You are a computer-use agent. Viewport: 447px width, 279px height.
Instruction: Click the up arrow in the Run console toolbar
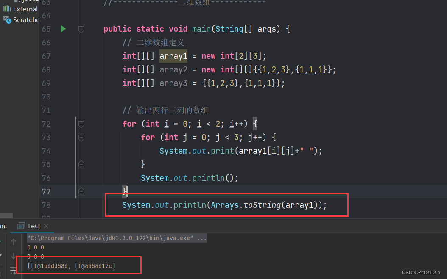(x=14, y=242)
